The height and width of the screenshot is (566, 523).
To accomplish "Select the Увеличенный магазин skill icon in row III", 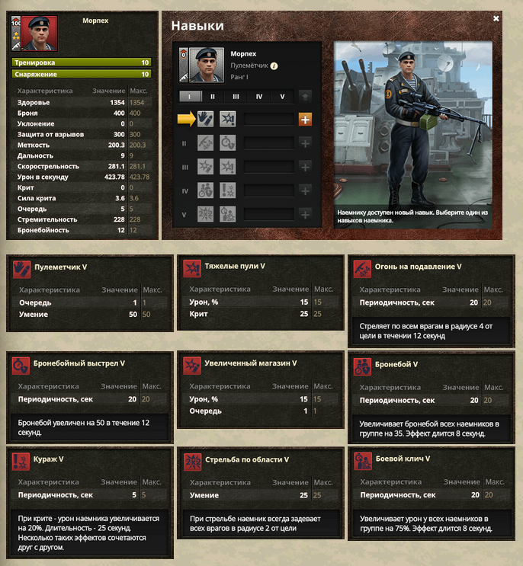I will point(205,166).
